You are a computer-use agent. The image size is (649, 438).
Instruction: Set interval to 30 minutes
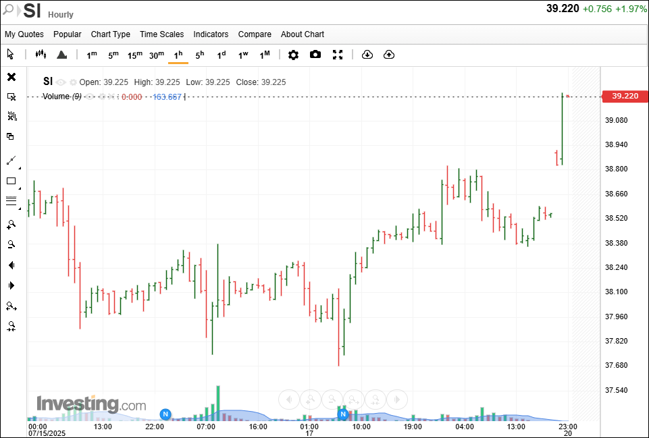pyautogui.click(x=157, y=55)
